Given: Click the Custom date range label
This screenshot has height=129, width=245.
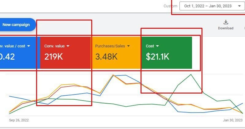Looking at the screenshot, I should coord(171,6).
